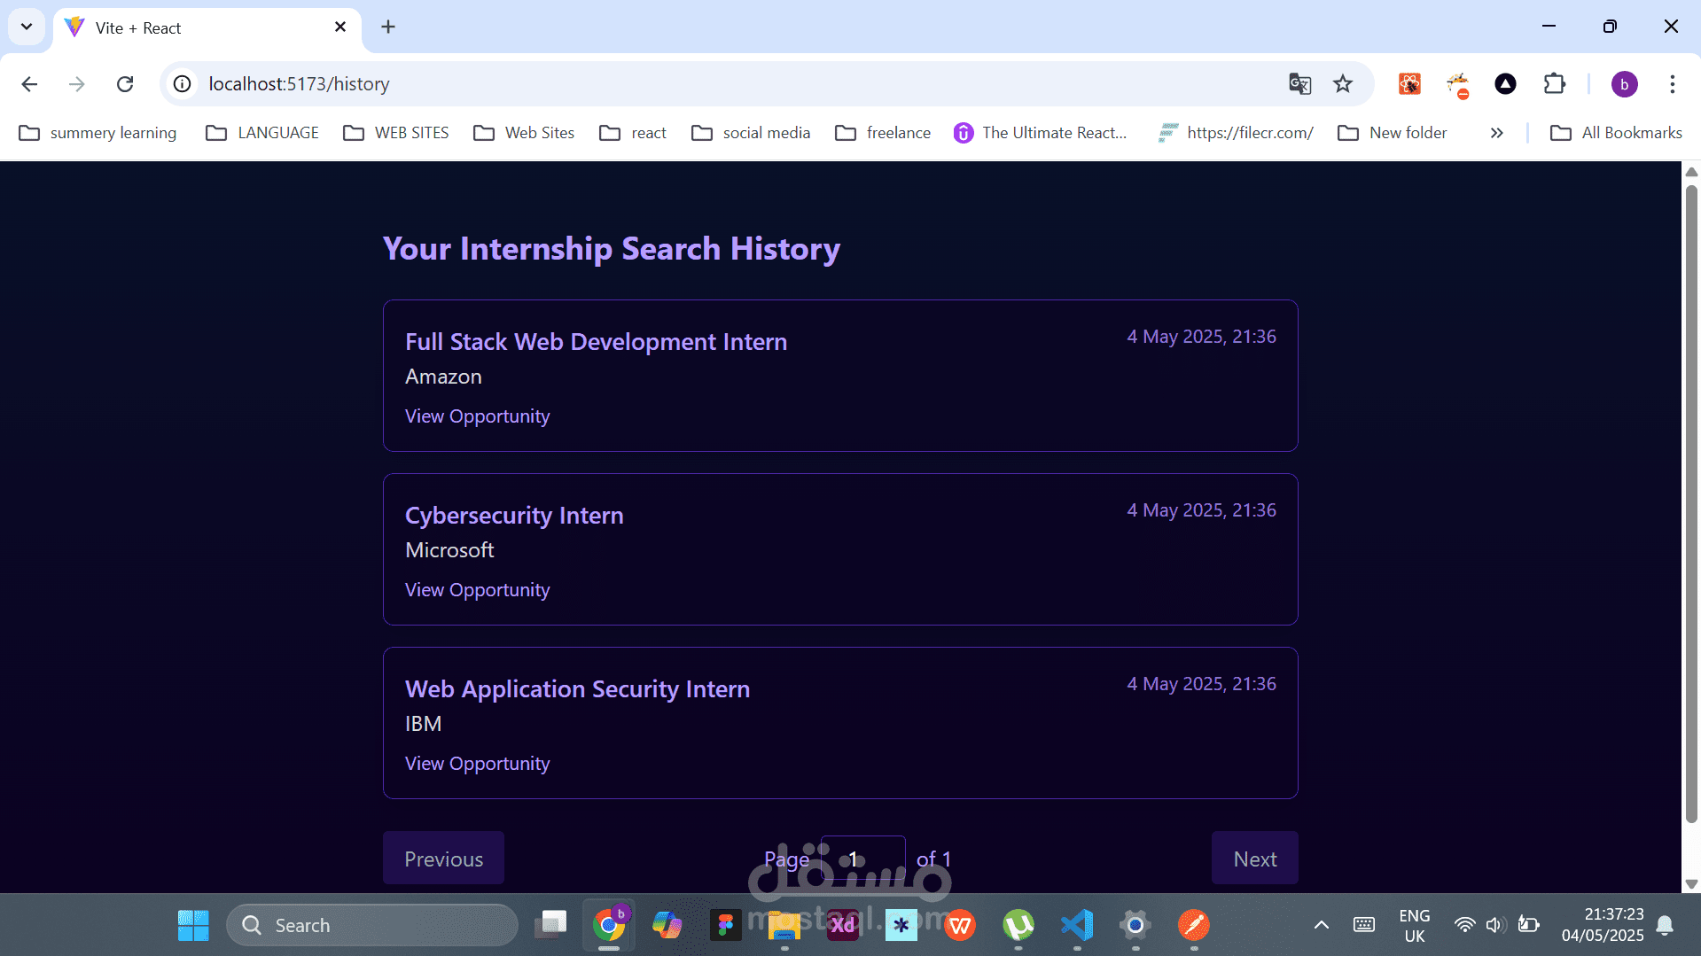Open the Windows Start menu

(193, 925)
